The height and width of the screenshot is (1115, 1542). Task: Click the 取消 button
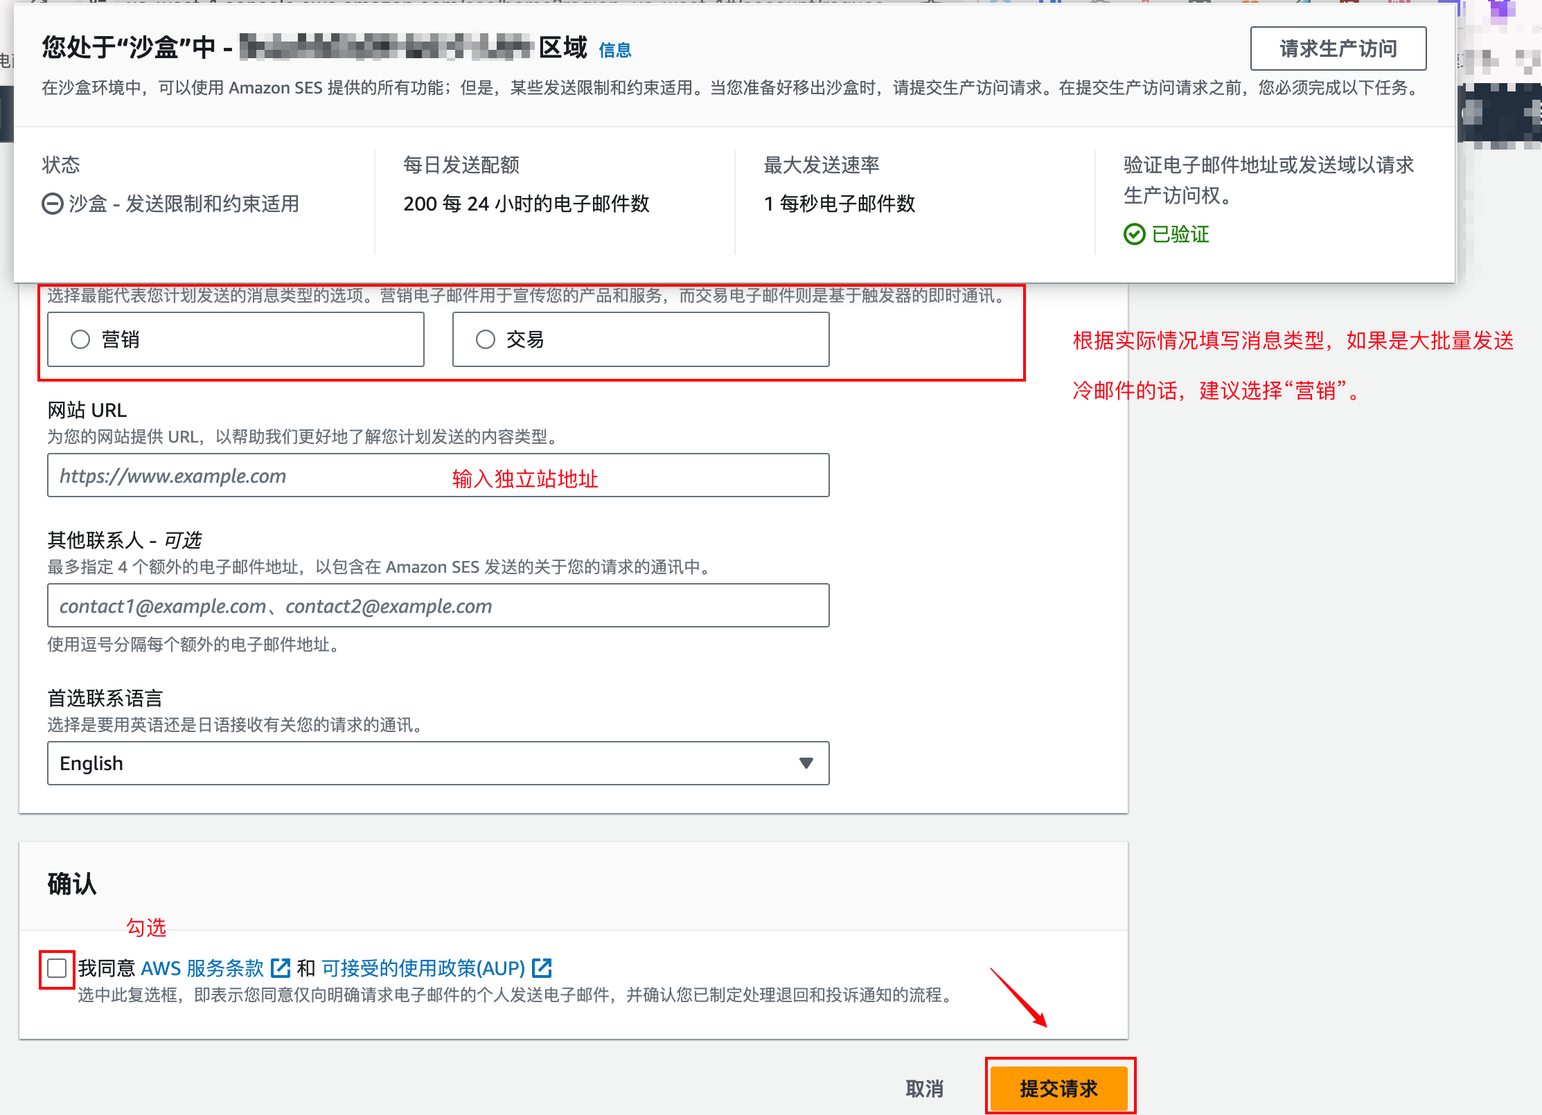point(925,1089)
